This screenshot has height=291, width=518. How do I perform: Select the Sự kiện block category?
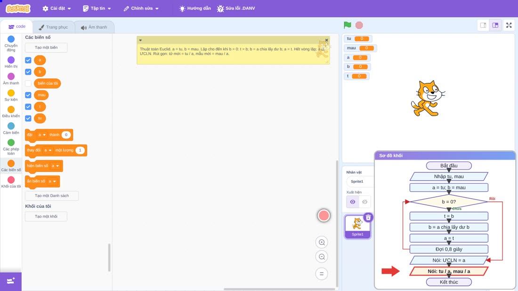[x=11, y=95]
